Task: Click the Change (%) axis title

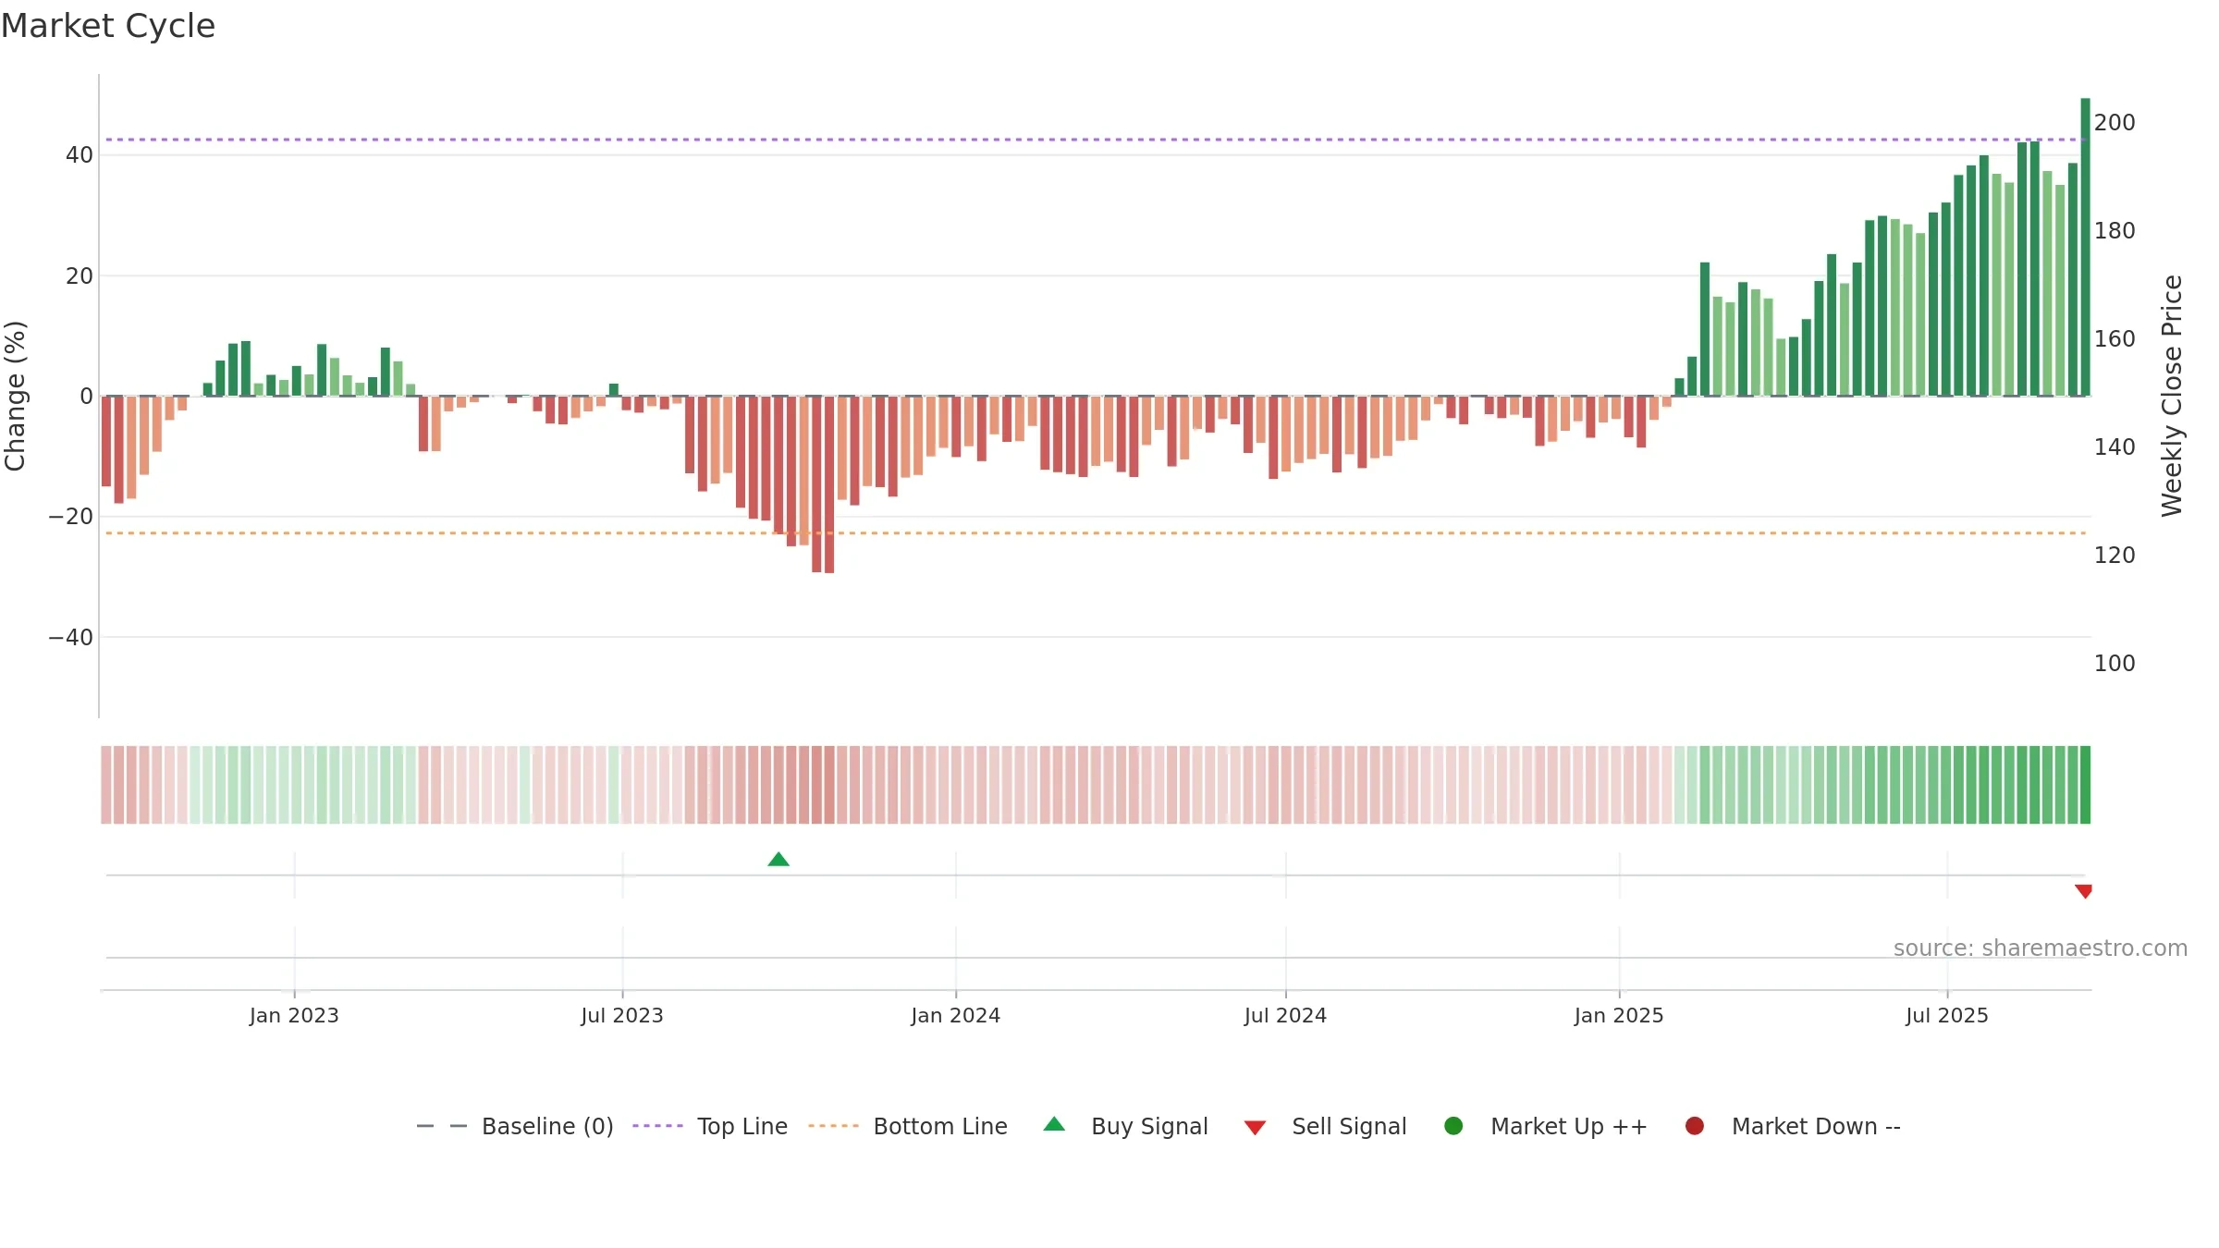Action: coord(15,396)
